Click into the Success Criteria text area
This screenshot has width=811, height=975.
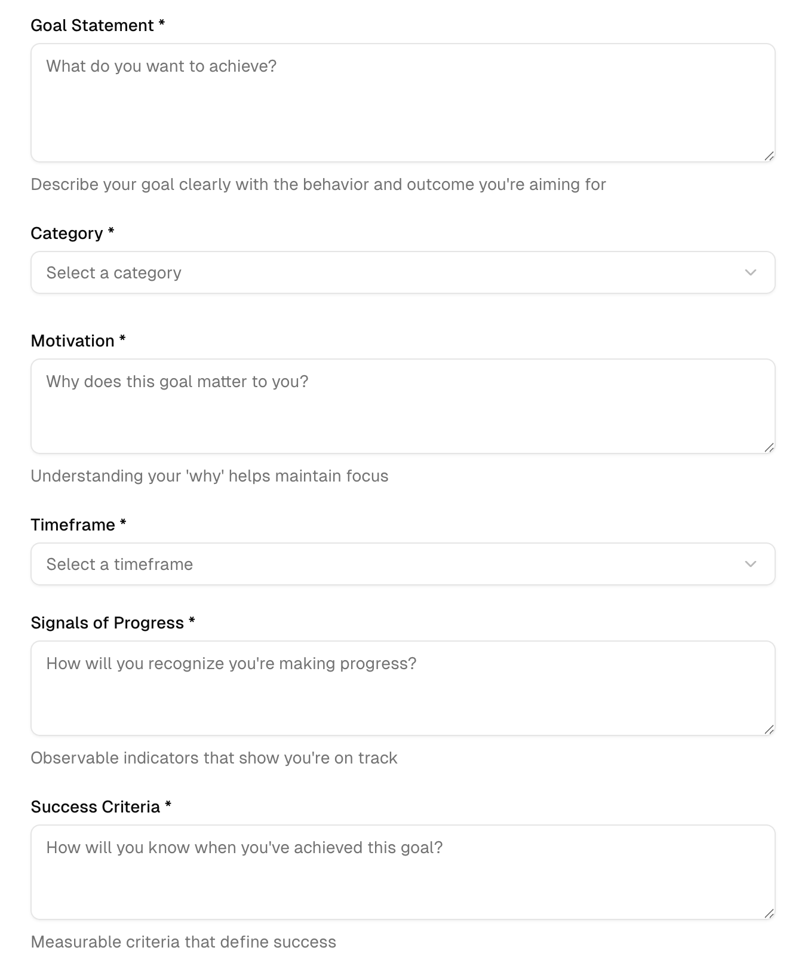(x=403, y=872)
